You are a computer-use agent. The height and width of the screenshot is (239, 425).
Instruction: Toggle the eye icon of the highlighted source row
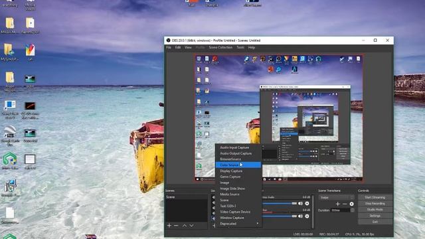pos(213,218)
